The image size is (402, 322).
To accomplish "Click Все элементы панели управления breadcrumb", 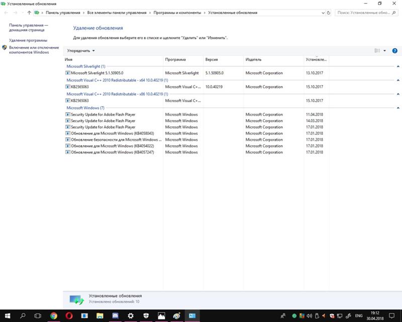I will [x=117, y=13].
